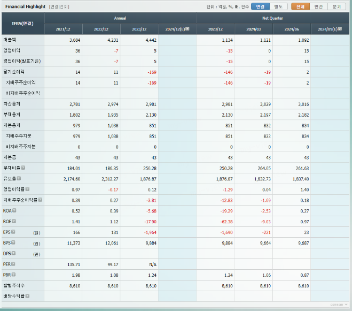Click 당기순이익 row value -146
Screen dimensions: 352x311
[228, 72]
